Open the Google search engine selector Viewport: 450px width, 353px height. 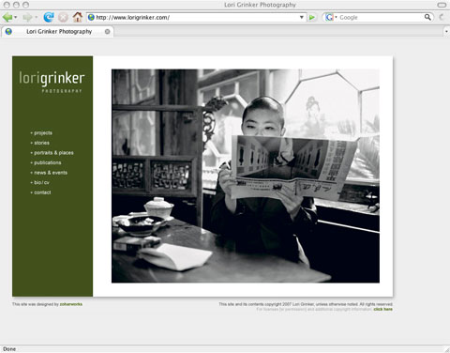(x=331, y=17)
